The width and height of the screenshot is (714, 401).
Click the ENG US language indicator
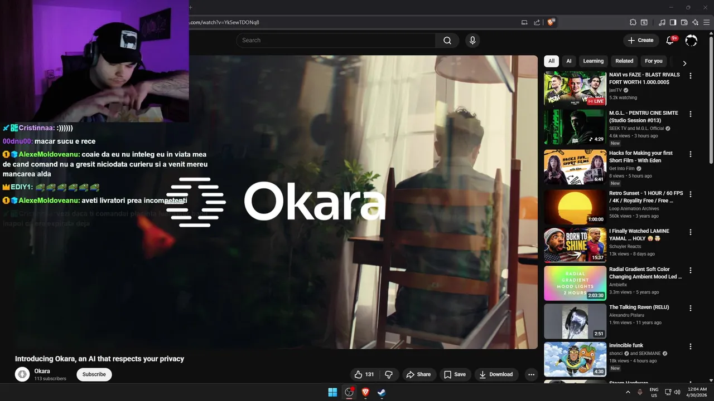tap(654, 392)
